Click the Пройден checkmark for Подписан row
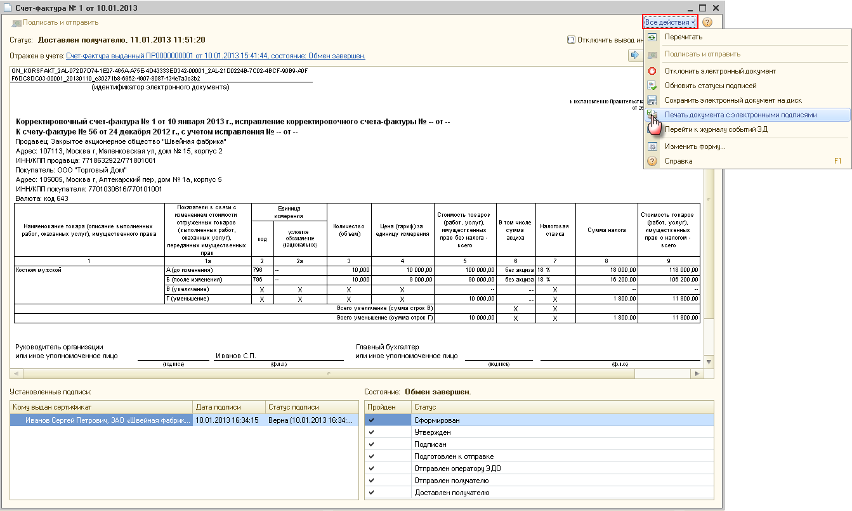 (371, 444)
